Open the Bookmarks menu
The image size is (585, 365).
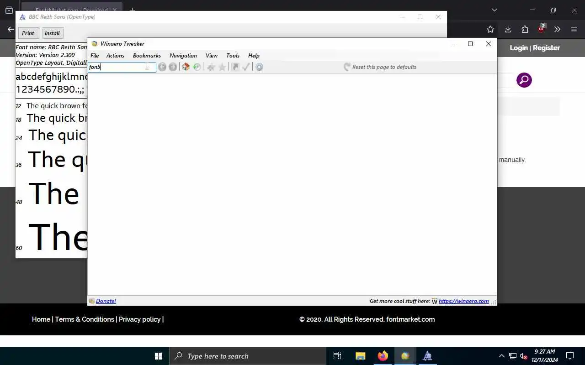pyautogui.click(x=147, y=56)
